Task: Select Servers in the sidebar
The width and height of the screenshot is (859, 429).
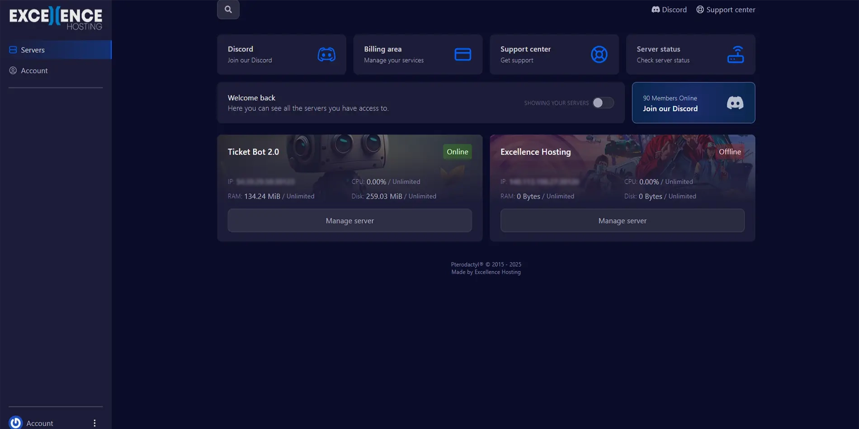Action: tap(33, 50)
